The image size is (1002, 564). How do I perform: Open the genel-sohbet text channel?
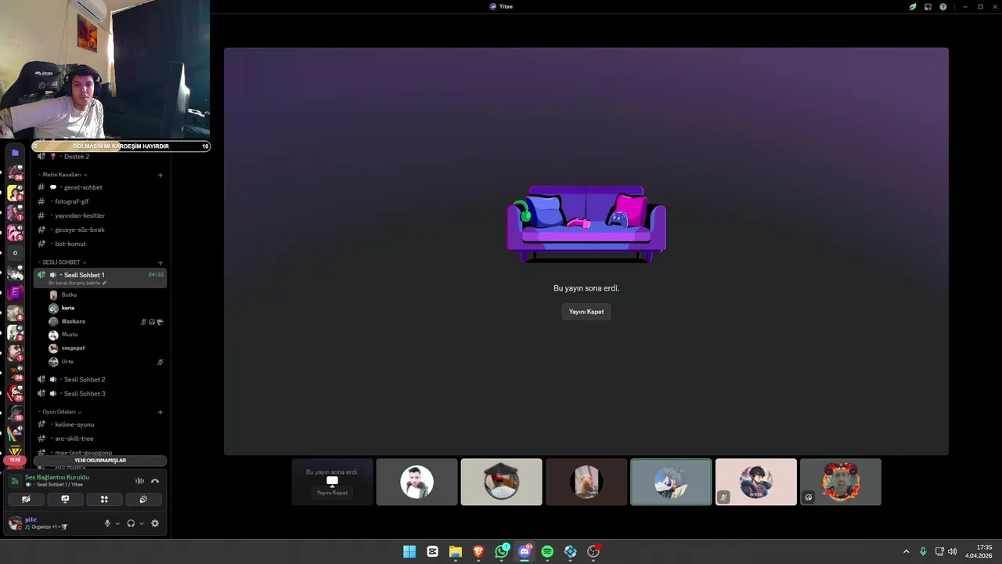[x=100, y=187]
